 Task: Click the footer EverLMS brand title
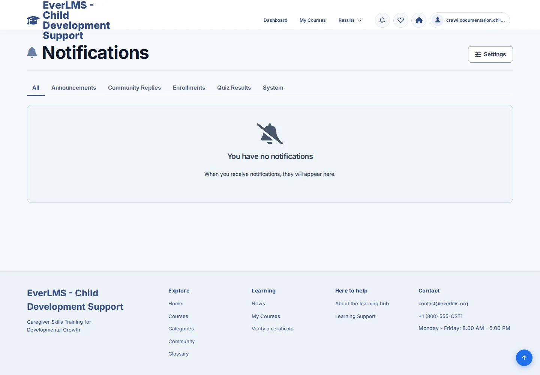click(75, 300)
